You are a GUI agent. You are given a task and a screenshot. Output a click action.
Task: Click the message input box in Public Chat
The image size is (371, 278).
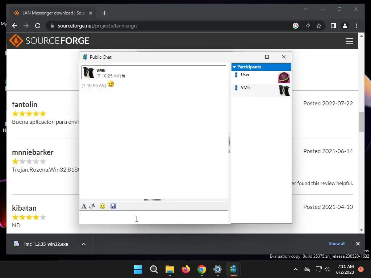click(154, 217)
